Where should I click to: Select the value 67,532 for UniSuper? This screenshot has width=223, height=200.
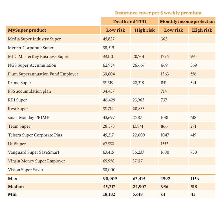pyautogui.click(x=108, y=144)
